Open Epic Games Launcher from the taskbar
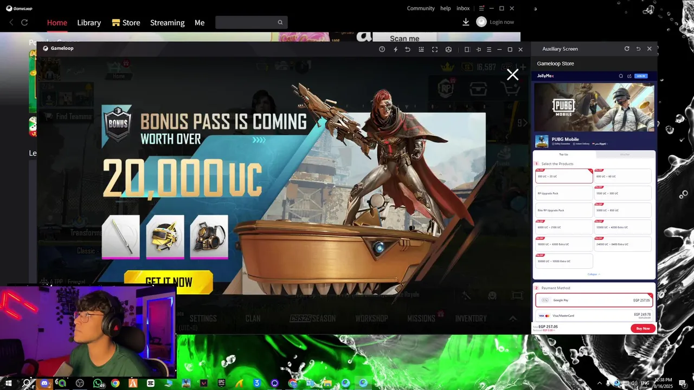Image resolution: width=694 pixels, height=390 pixels. (x=221, y=383)
